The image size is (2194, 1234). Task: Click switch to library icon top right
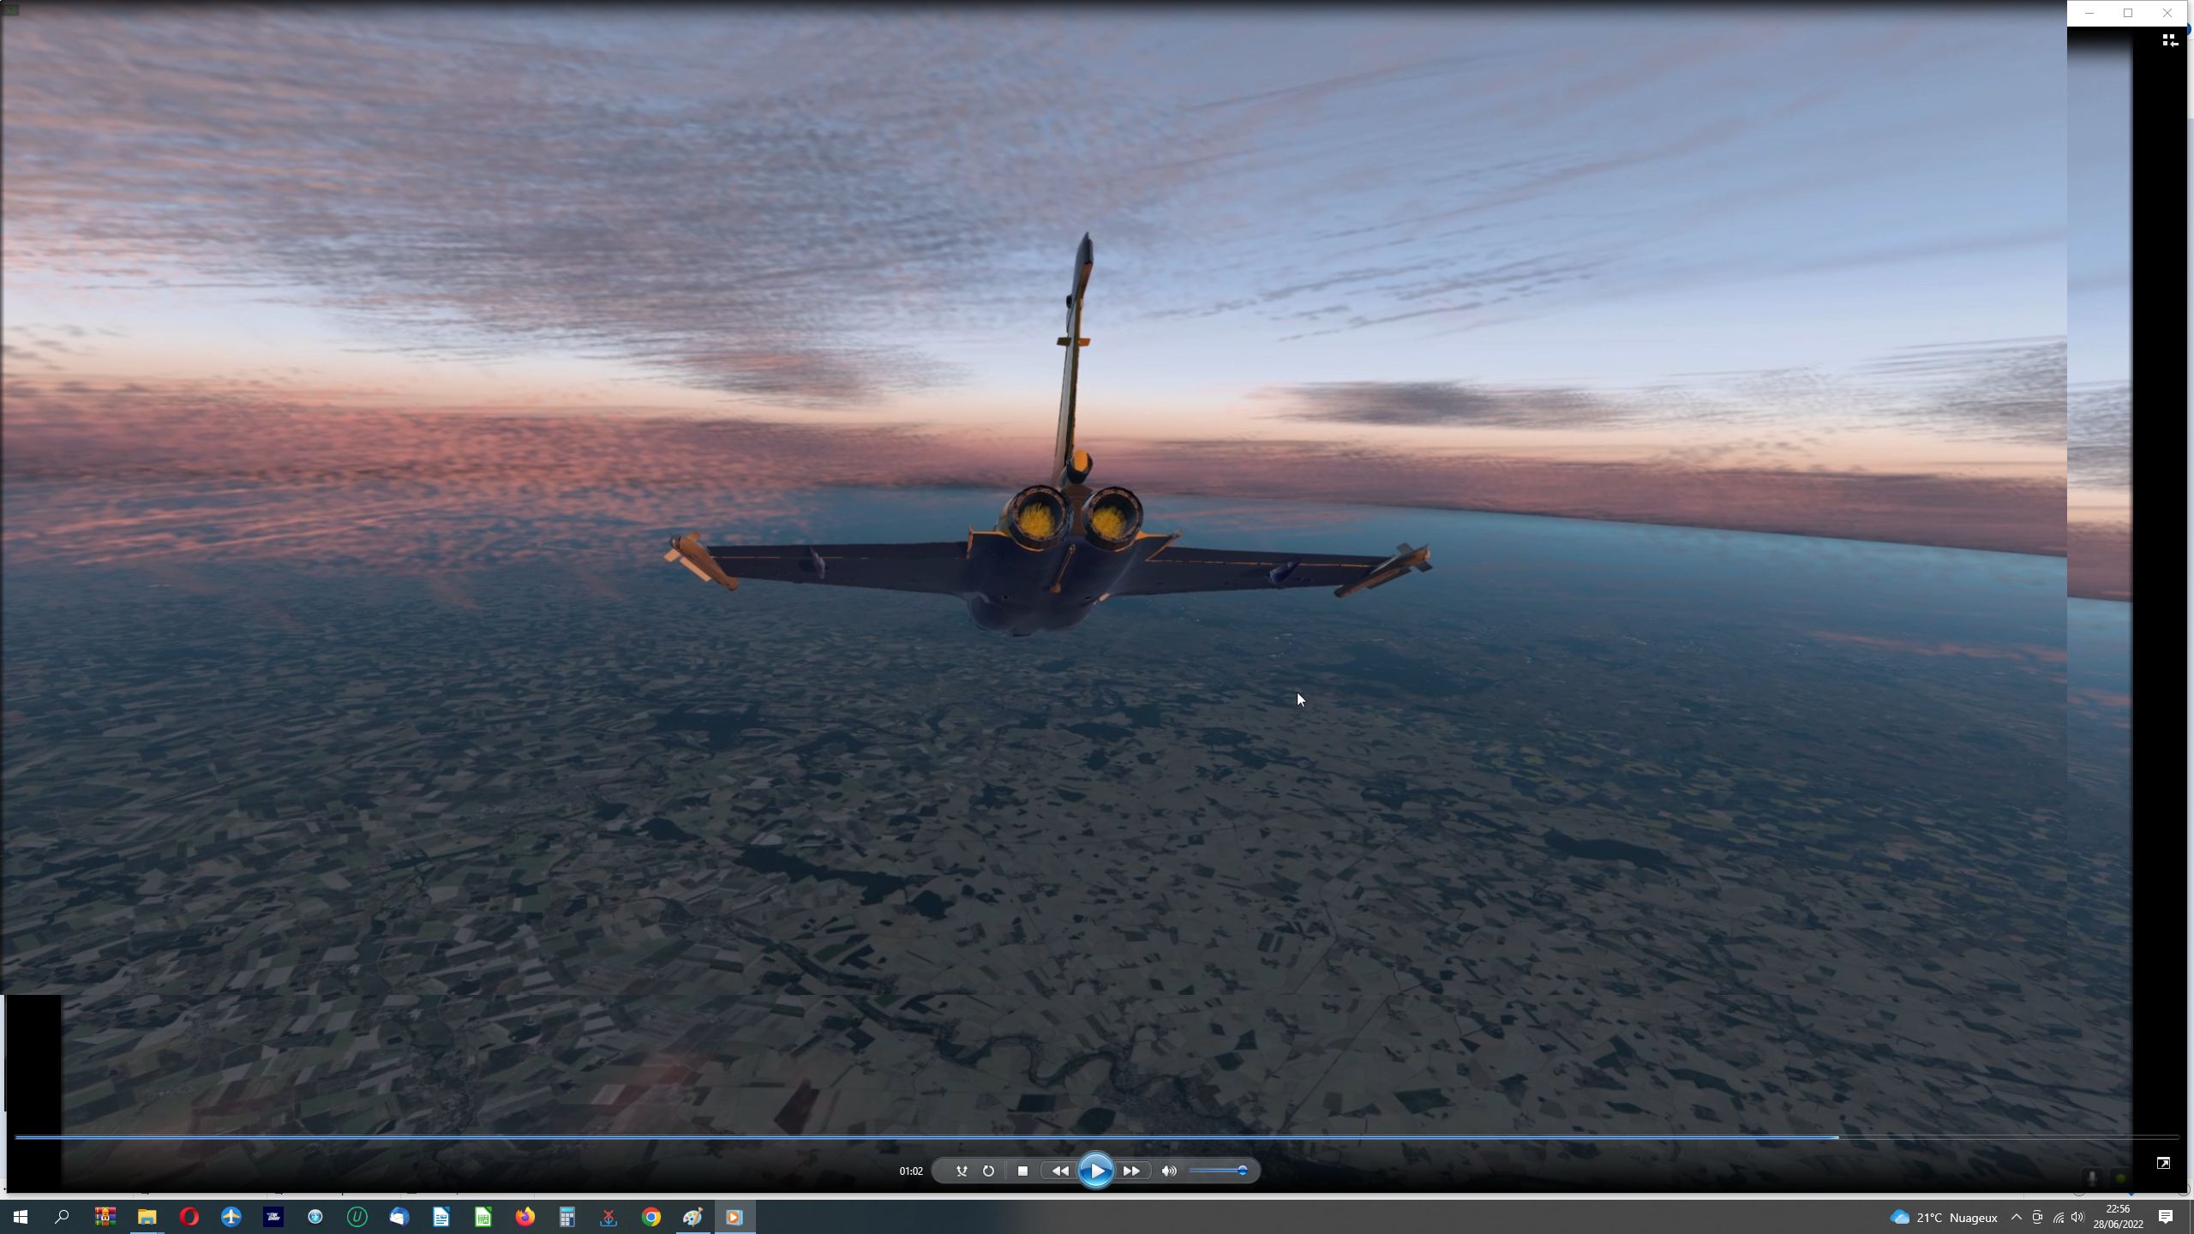[x=2169, y=40]
